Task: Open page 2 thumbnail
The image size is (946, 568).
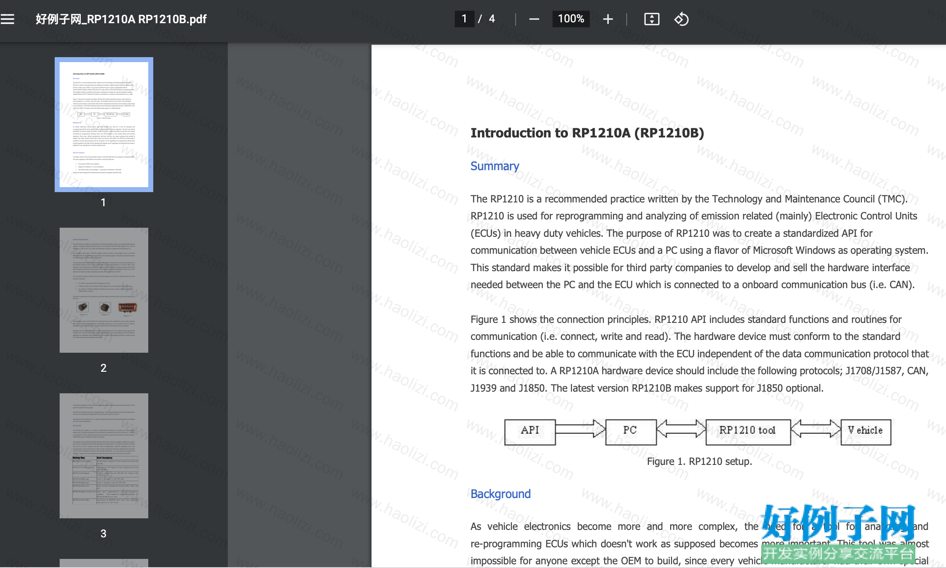Action: (x=104, y=290)
